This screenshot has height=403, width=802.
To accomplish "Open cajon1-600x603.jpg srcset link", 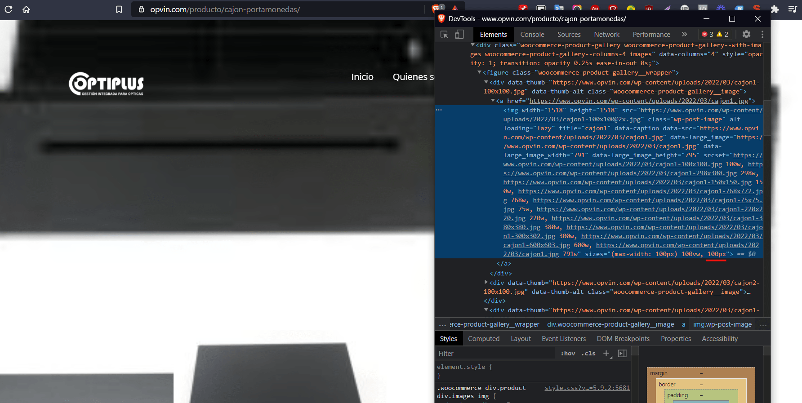I will click(x=633, y=240).
